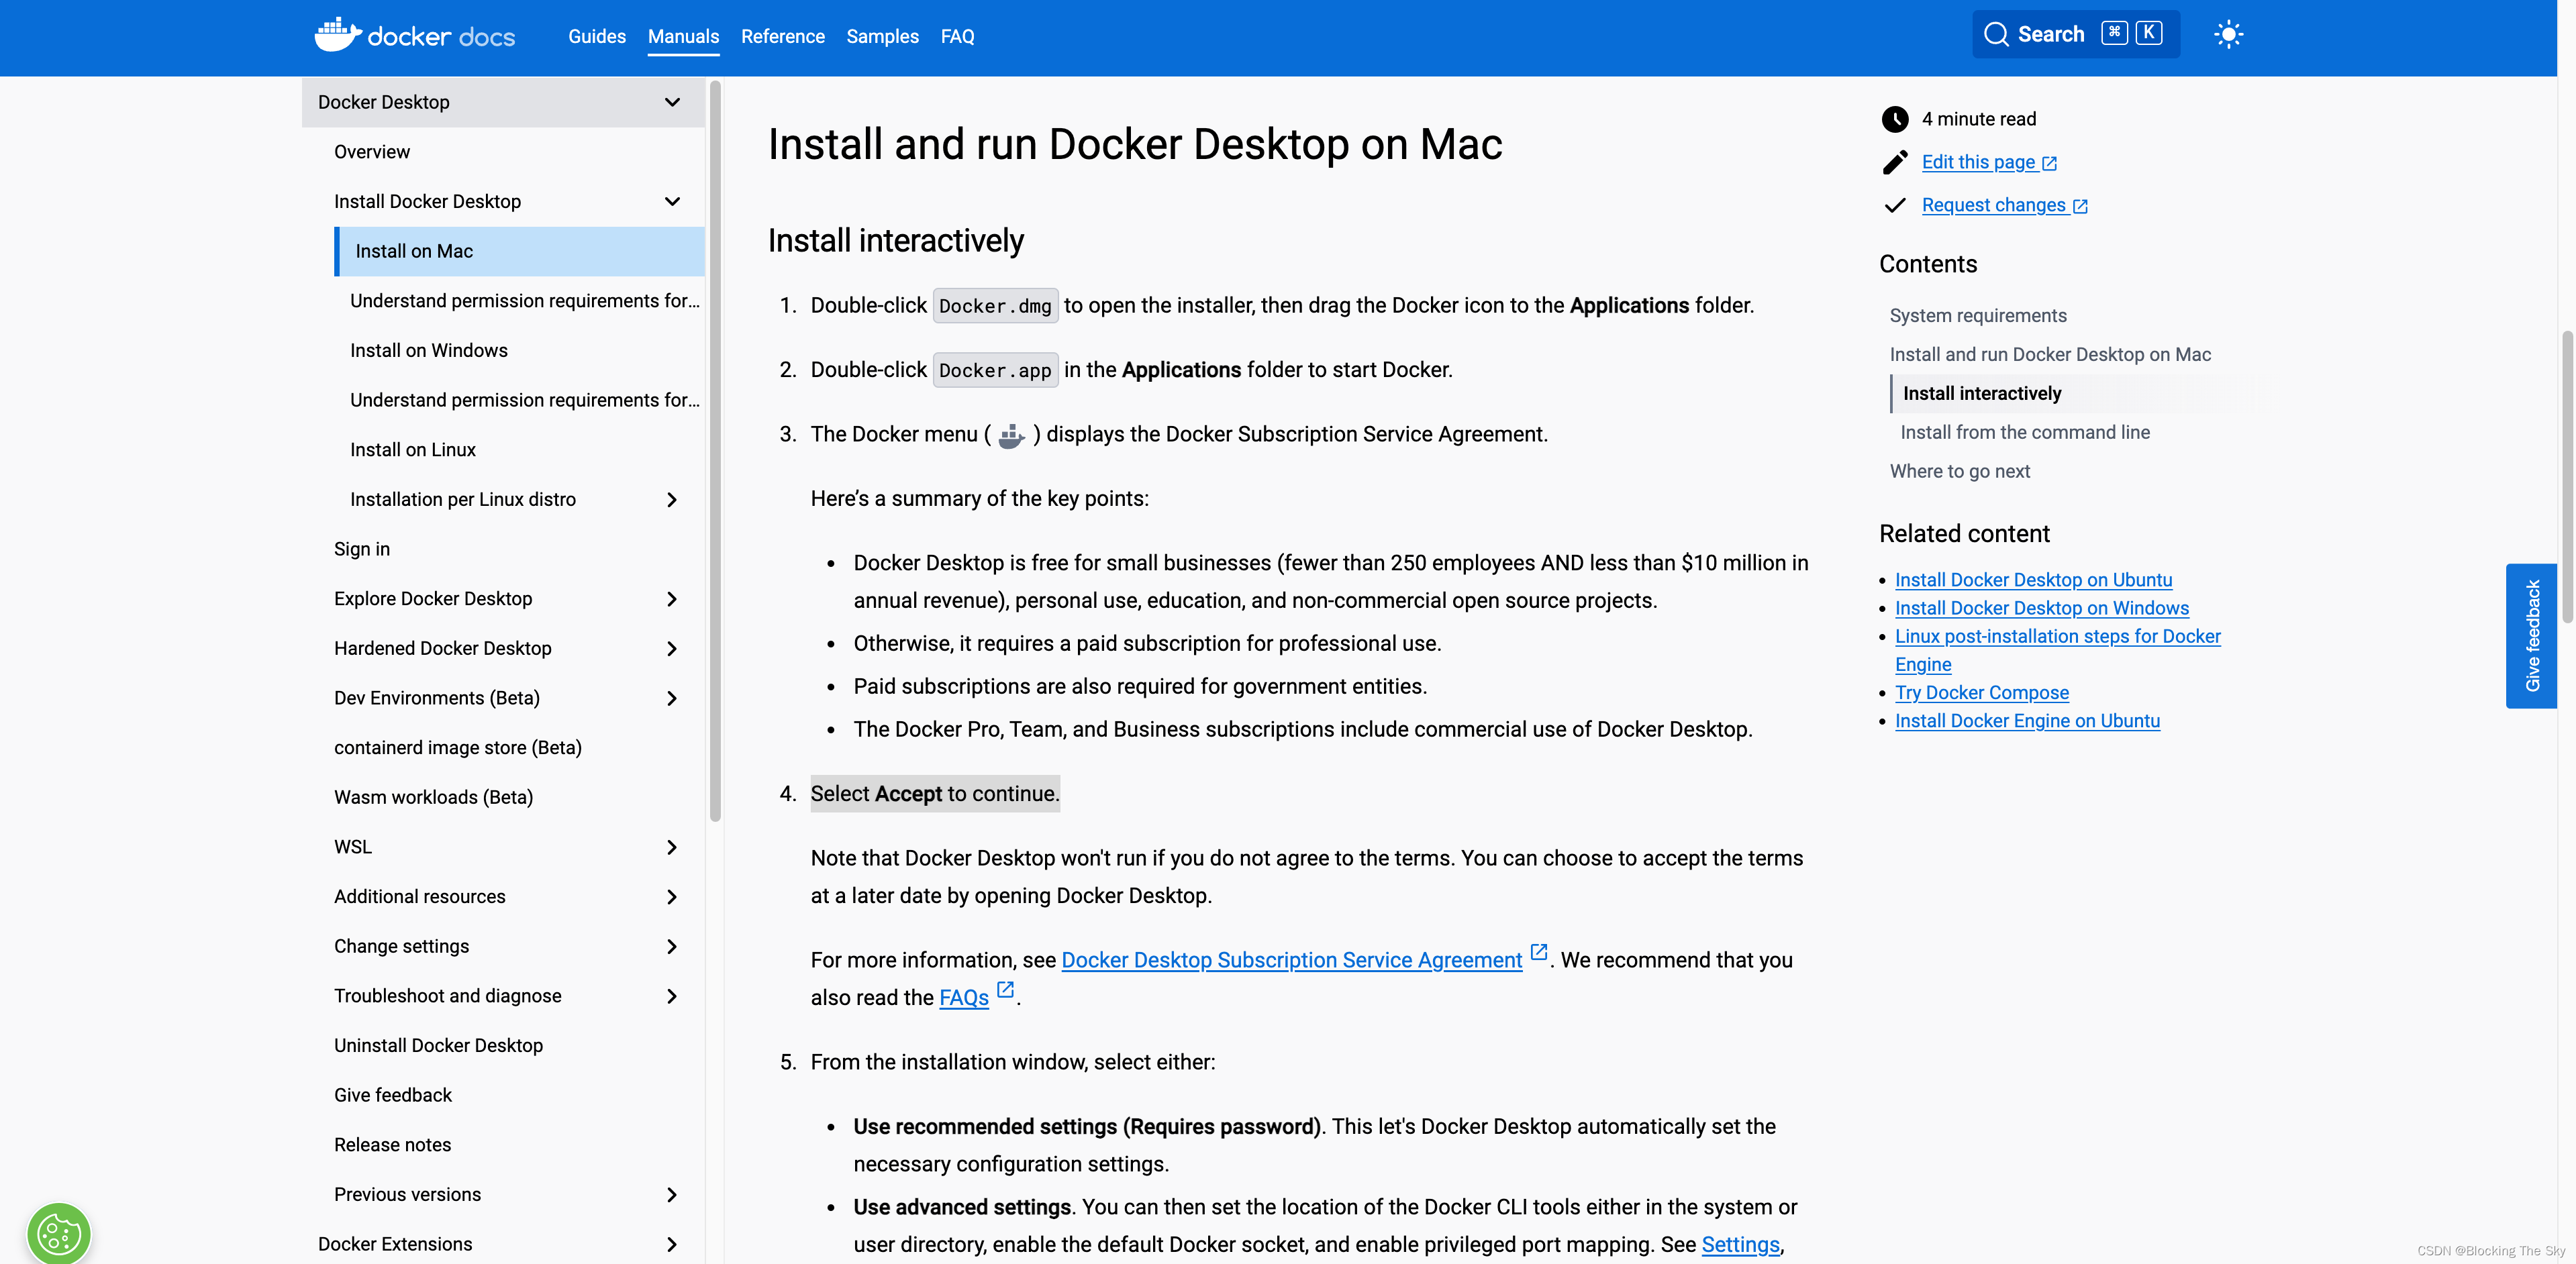Click the checkmark icon beside Request changes

(1894, 205)
